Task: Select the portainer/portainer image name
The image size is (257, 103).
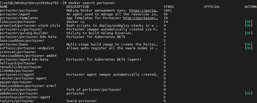Action: [x=19, y=11]
